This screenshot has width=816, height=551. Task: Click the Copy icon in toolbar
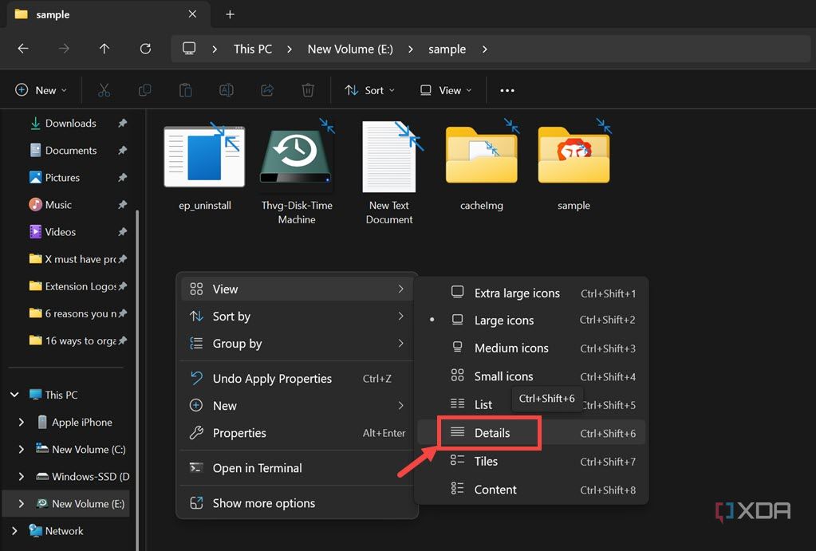(144, 91)
